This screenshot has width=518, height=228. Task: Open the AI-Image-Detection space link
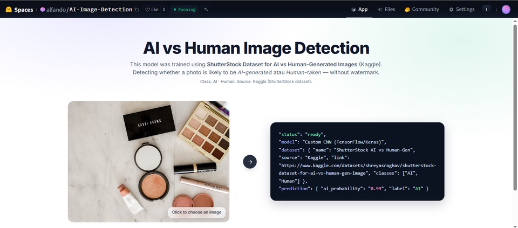[x=101, y=10]
